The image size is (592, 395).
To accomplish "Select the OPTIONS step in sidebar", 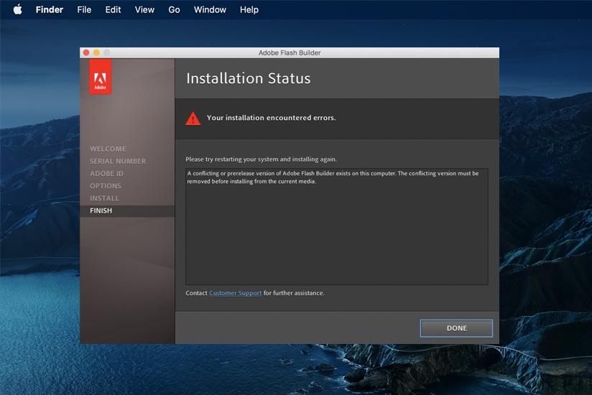I will (106, 186).
